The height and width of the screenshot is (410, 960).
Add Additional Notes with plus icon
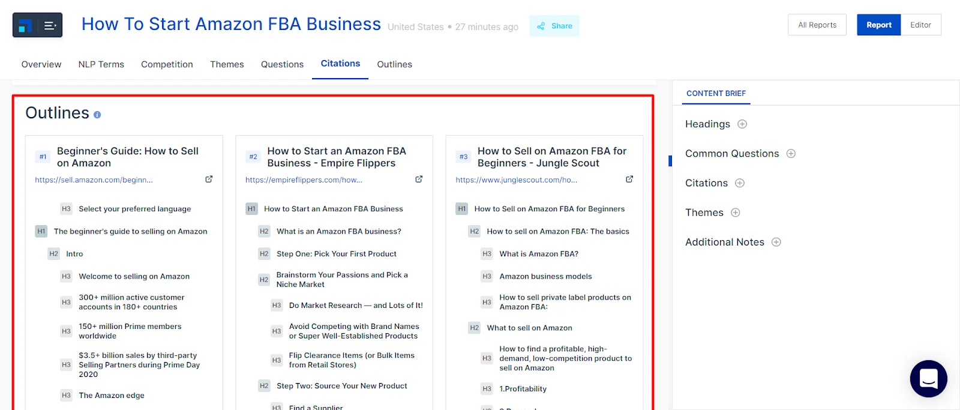(x=776, y=243)
